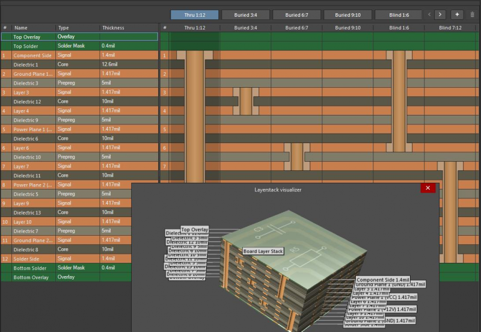Click the Thickness column header
This screenshot has height=332, width=481.
point(113,28)
